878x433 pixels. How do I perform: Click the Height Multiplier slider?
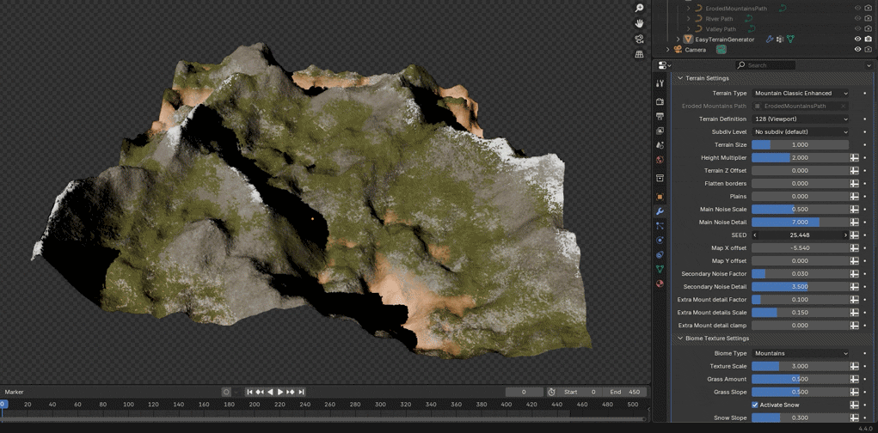point(800,158)
